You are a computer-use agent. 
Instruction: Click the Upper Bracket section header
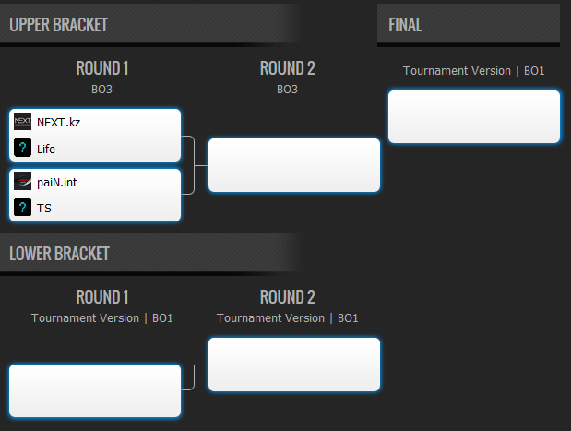point(59,25)
